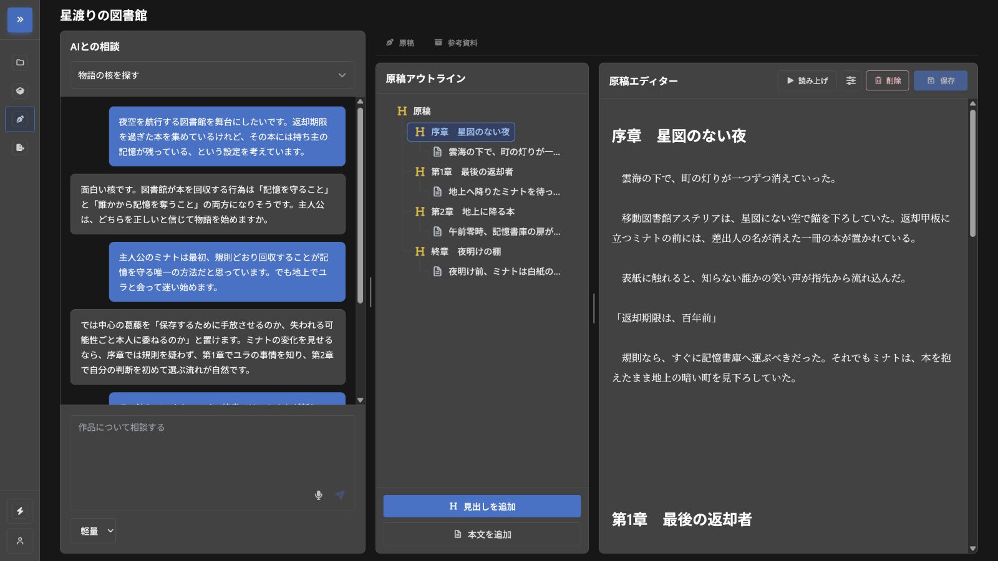
Task: Select 原稿 root in outline tree
Action: tap(422, 111)
